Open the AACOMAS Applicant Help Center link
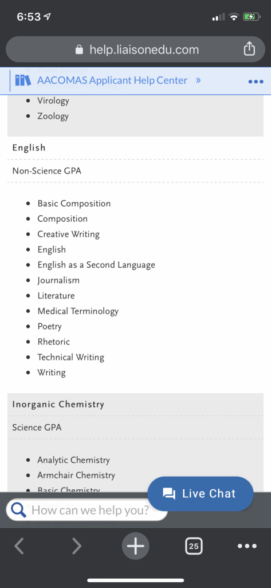 pos(112,80)
